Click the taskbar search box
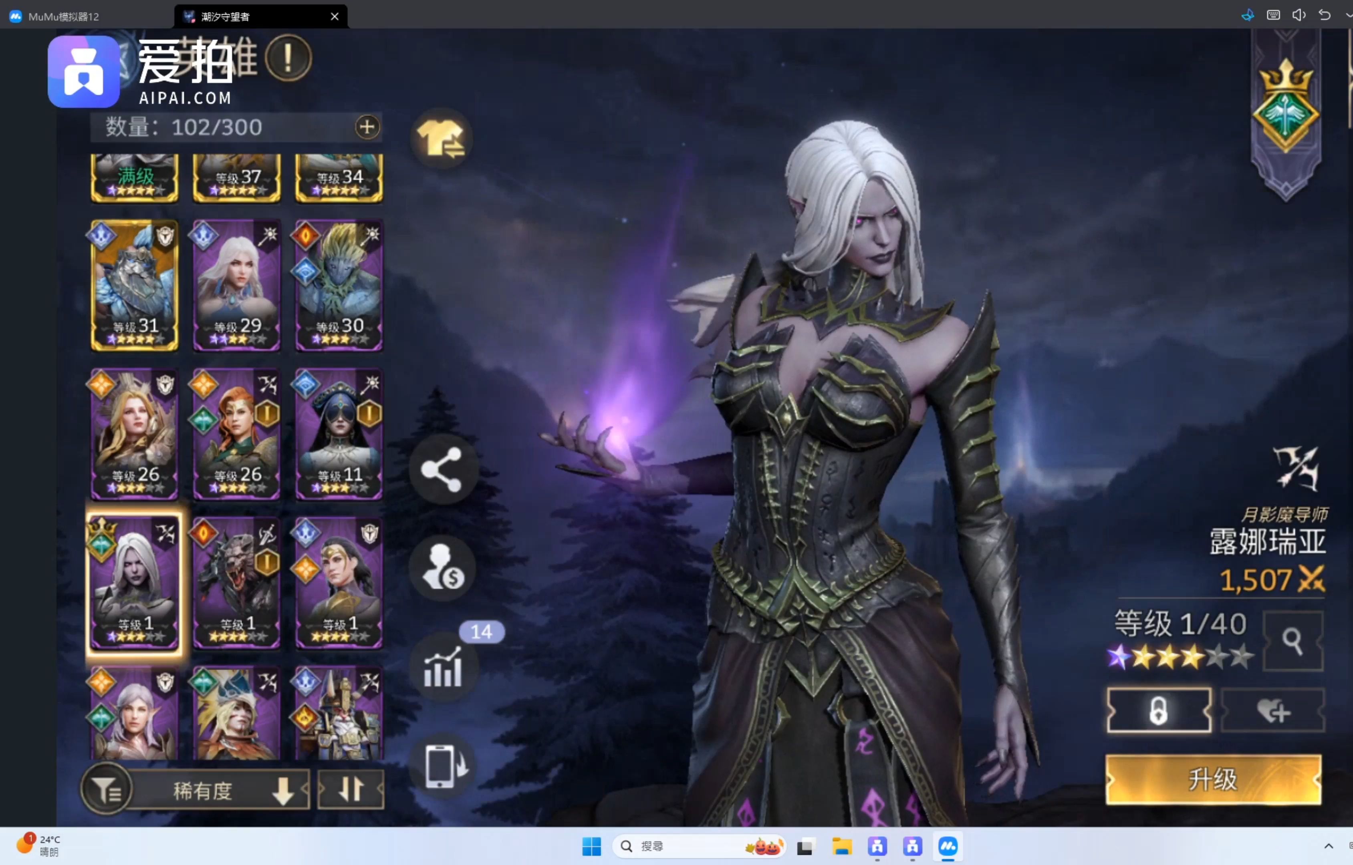The height and width of the screenshot is (865, 1353). (x=700, y=846)
